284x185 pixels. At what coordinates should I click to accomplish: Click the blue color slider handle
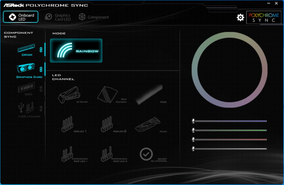(x=193, y=121)
